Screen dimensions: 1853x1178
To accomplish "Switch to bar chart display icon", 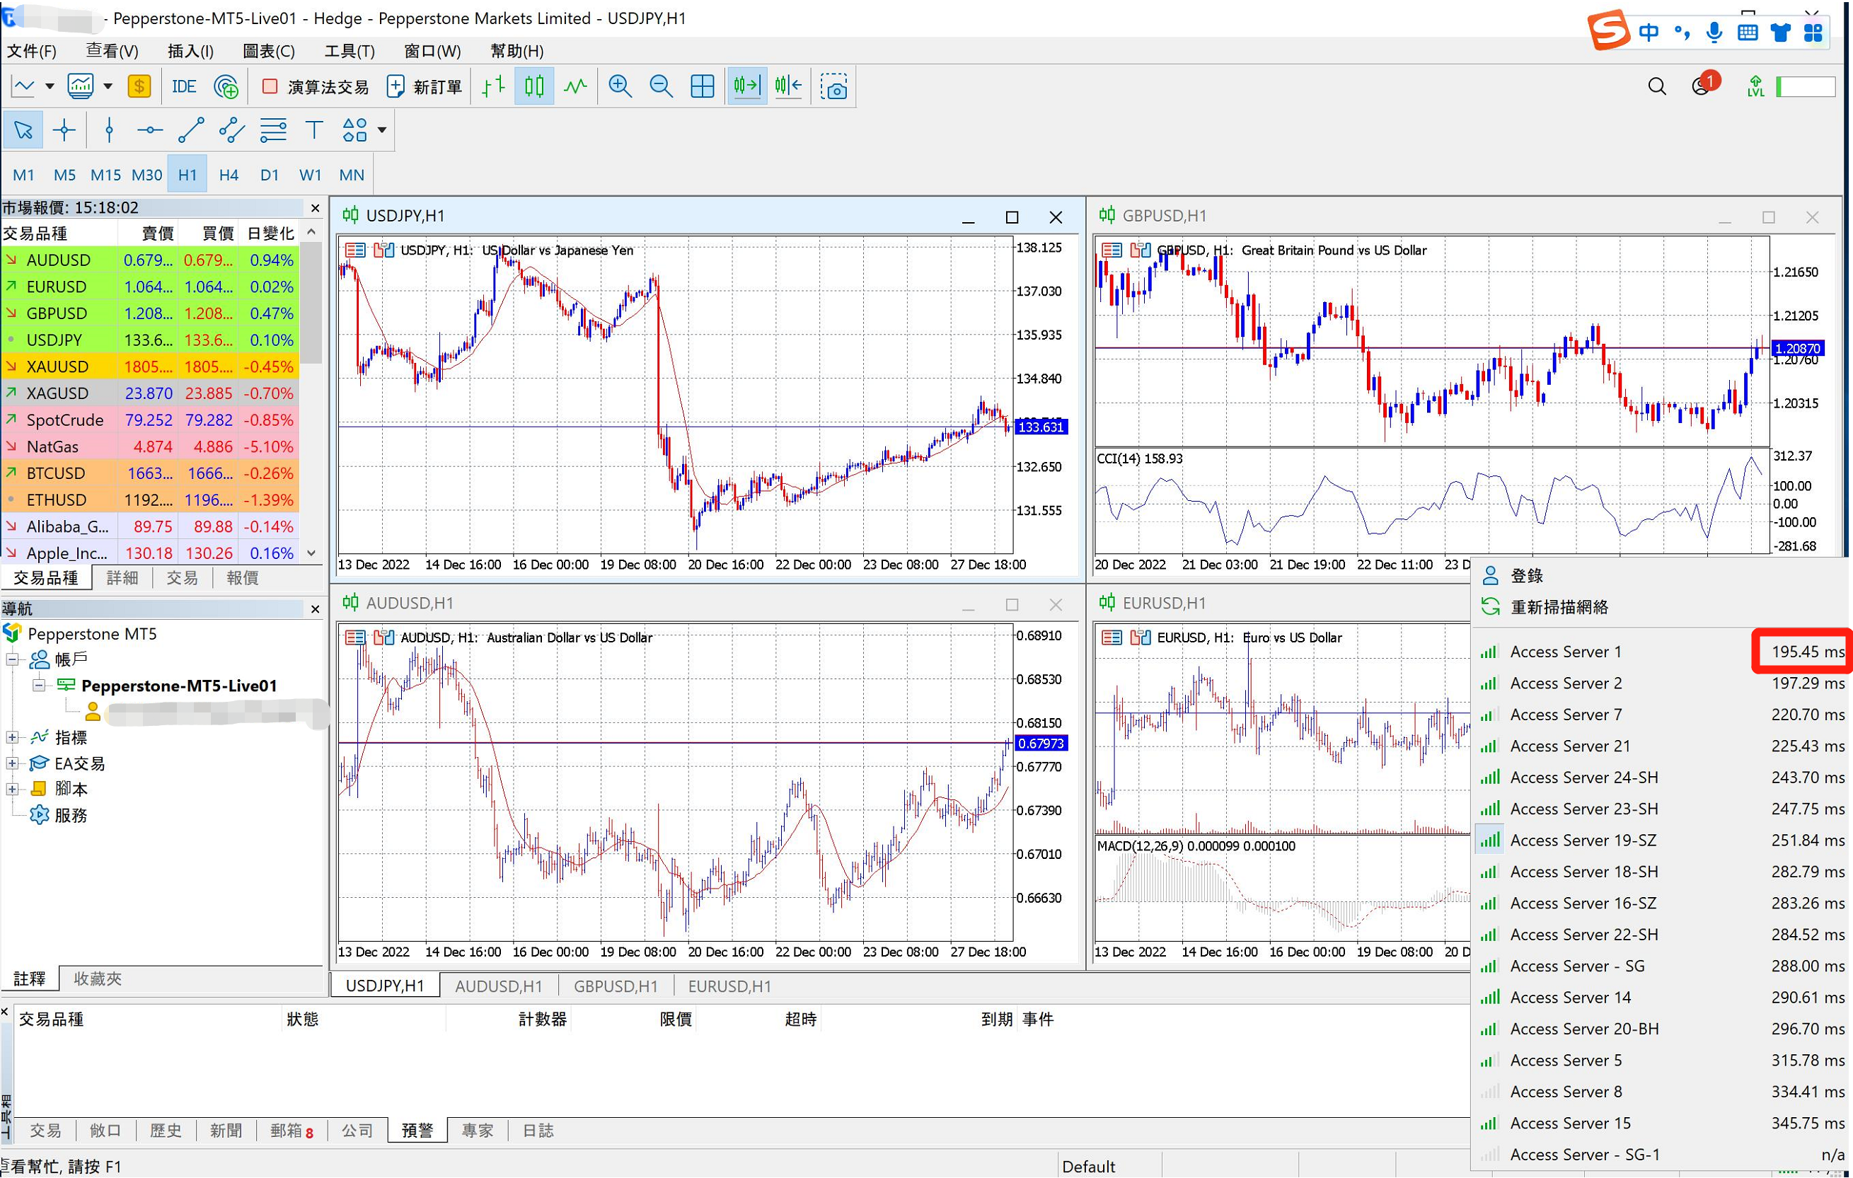I will pyautogui.click(x=492, y=86).
